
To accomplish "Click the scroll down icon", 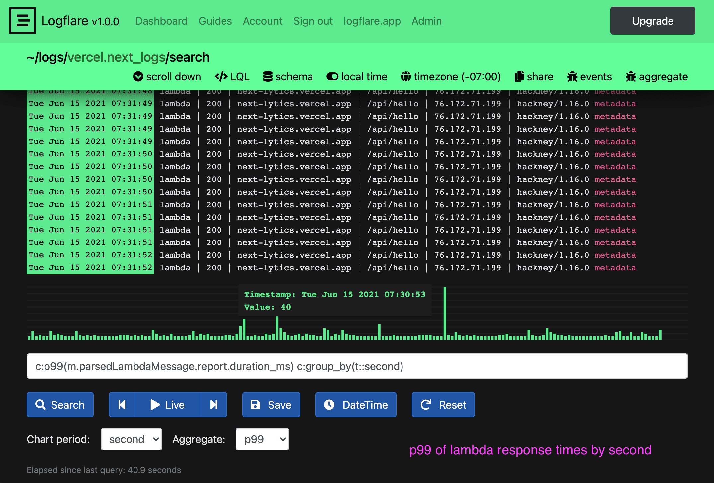I will pyautogui.click(x=138, y=76).
